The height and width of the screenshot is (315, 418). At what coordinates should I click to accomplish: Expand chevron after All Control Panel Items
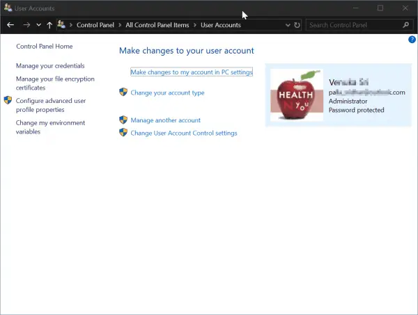click(195, 25)
